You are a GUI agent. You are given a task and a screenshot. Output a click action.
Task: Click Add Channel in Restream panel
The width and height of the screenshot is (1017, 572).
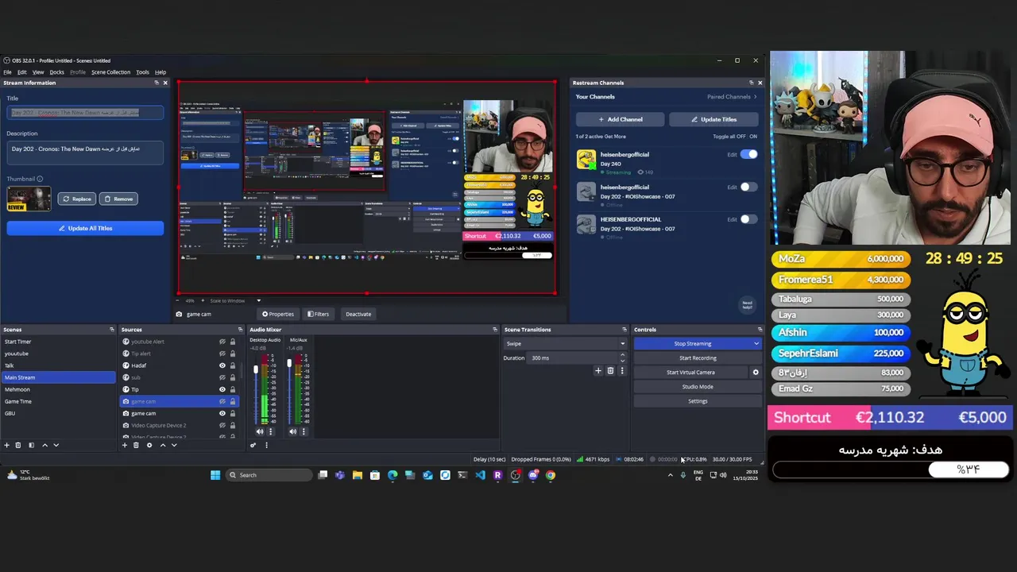point(621,119)
